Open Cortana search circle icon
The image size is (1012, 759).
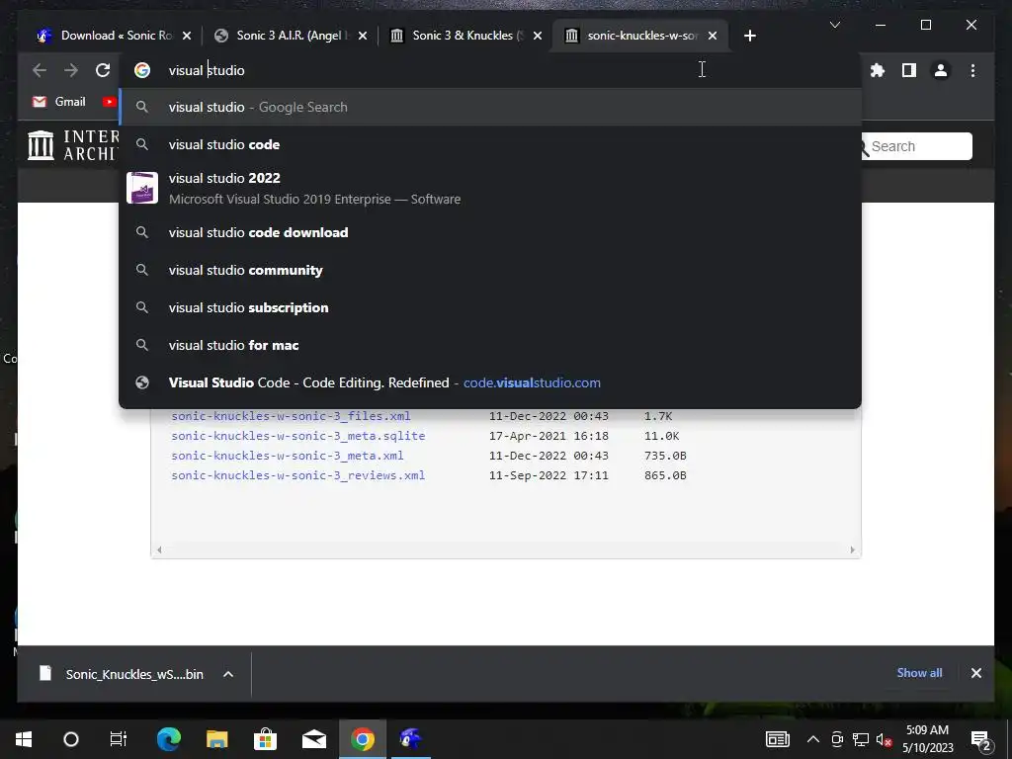(x=71, y=739)
